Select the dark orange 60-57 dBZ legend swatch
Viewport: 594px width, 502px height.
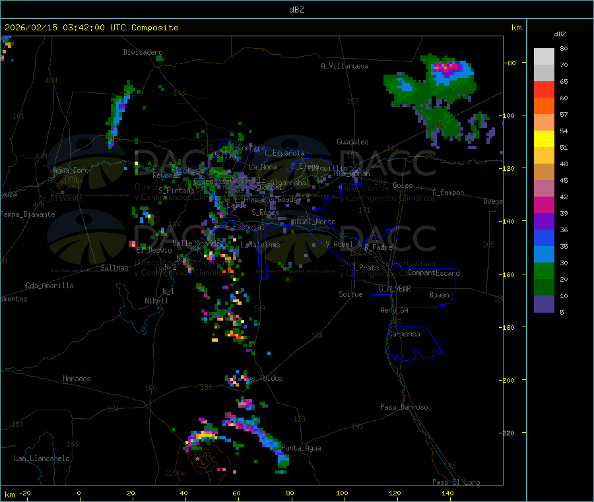[544, 106]
